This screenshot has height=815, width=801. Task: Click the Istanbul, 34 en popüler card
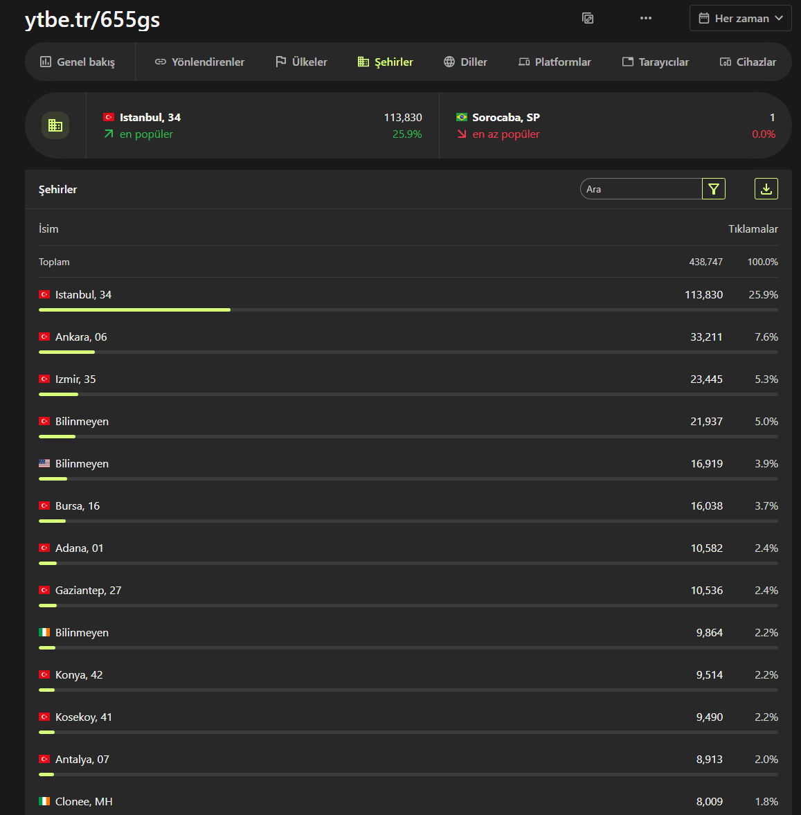[263, 125]
